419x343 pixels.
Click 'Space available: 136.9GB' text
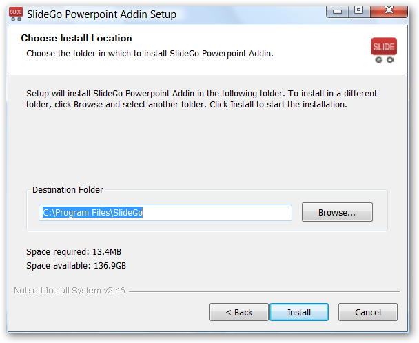point(76,266)
